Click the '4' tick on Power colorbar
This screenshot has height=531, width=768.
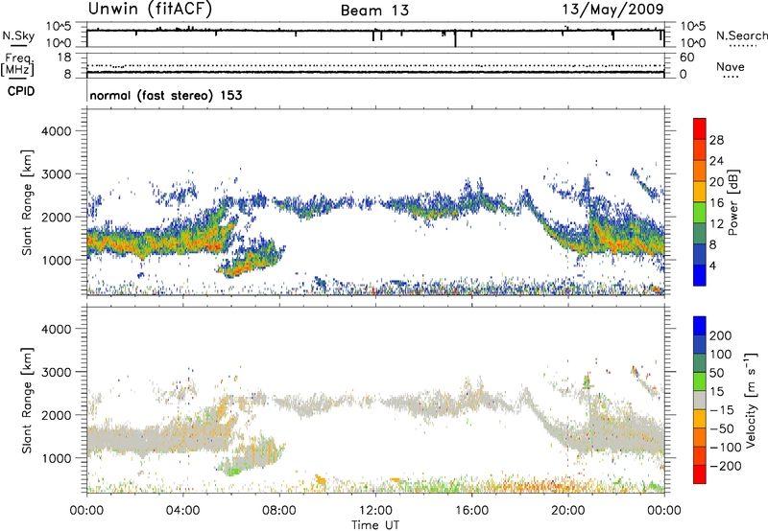(712, 265)
